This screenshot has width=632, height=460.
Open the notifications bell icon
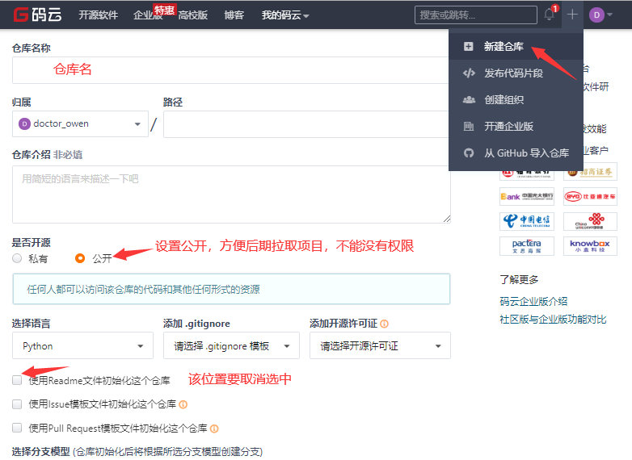coord(550,15)
